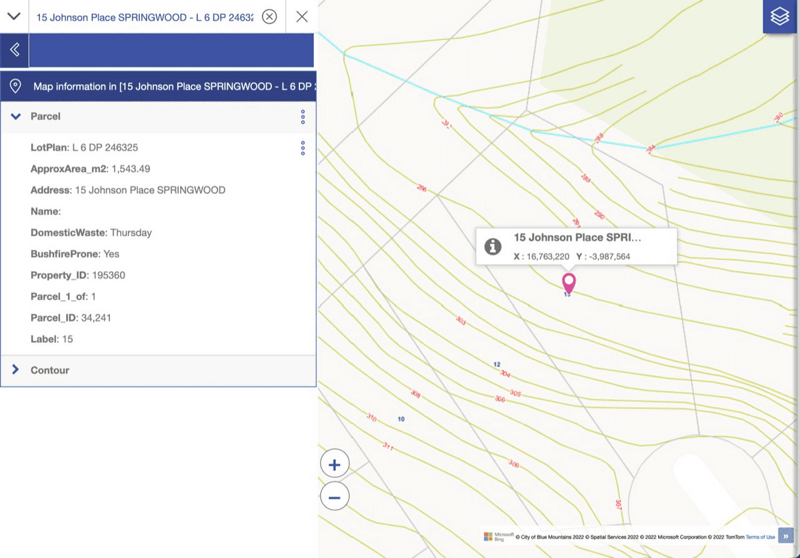Select Address 15 Johnson Place SPRINGWOOD row
Screen dimensions: 800x558
click(128, 190)
